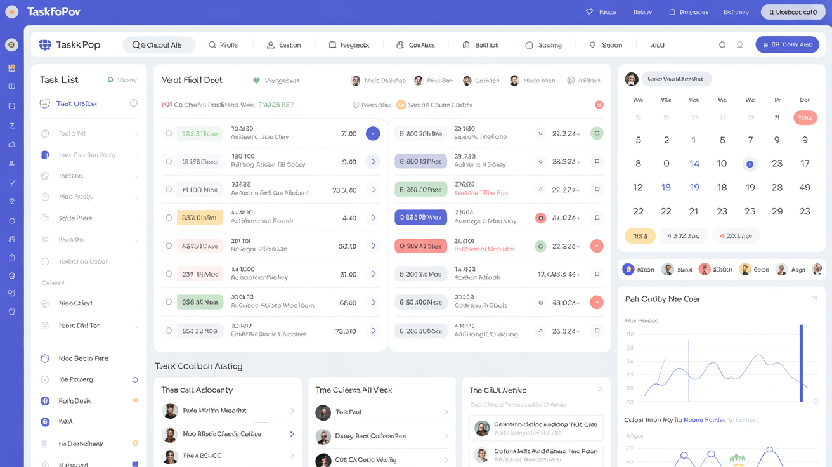Select the Scheduling clock icon in navbar
Viewport: 832px width, 467px height.
tap(527, 44)
